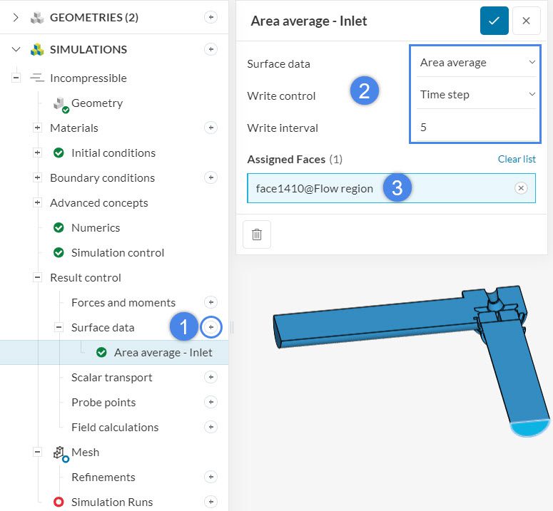Add a new simulation run with plus icon
553x511 pixels.
(x=210, y=502)
